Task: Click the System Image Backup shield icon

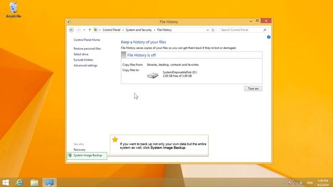Action: tap(70, 155)
